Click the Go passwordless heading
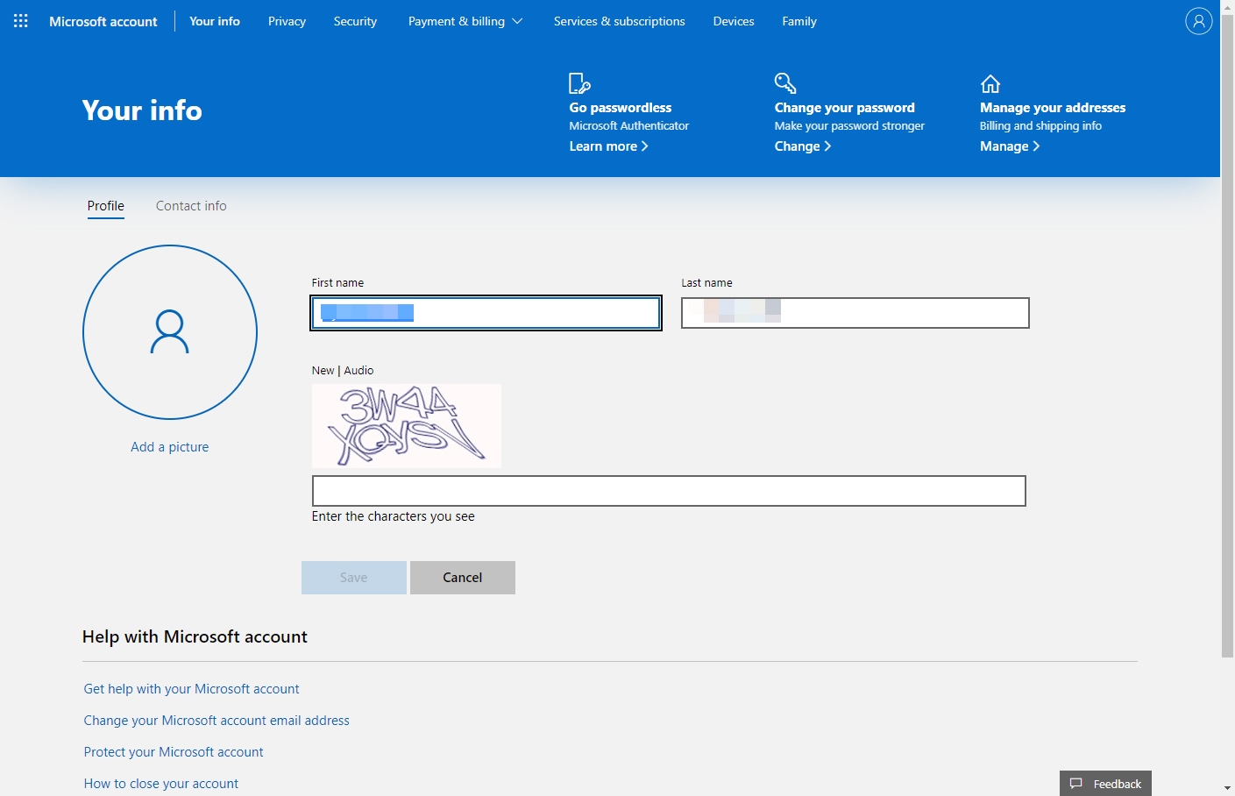 coord(621,108)
